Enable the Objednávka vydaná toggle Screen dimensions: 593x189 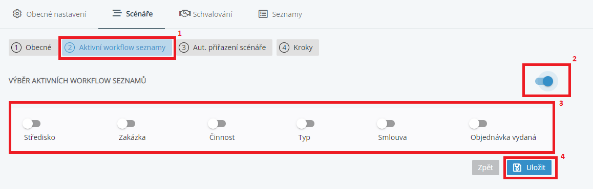point(478,123)
